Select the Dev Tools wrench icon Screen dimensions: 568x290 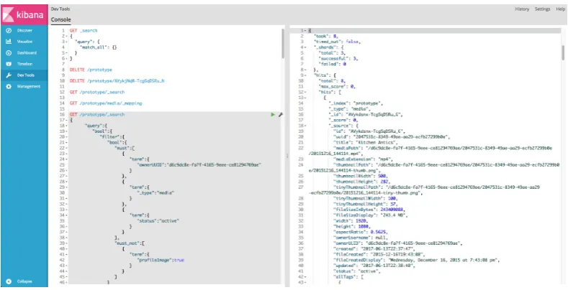9,75
